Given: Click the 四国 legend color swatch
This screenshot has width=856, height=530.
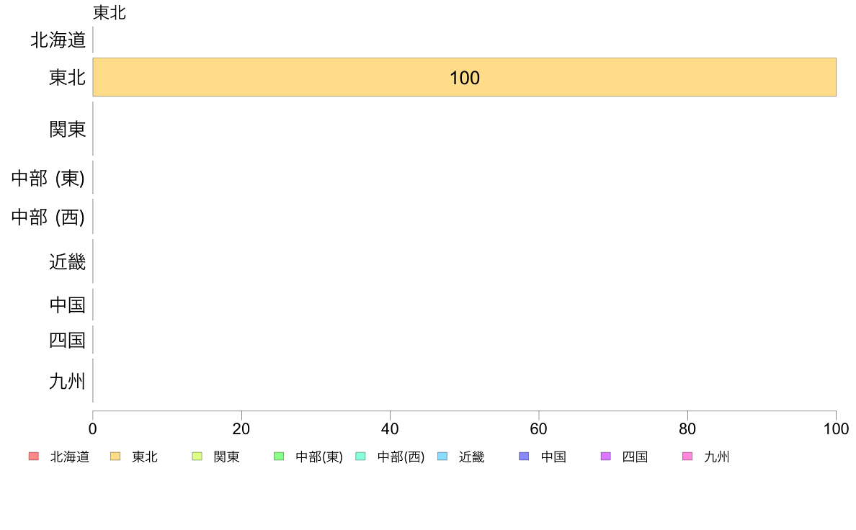Looking at the screenshot, I should tap(605, 457).
